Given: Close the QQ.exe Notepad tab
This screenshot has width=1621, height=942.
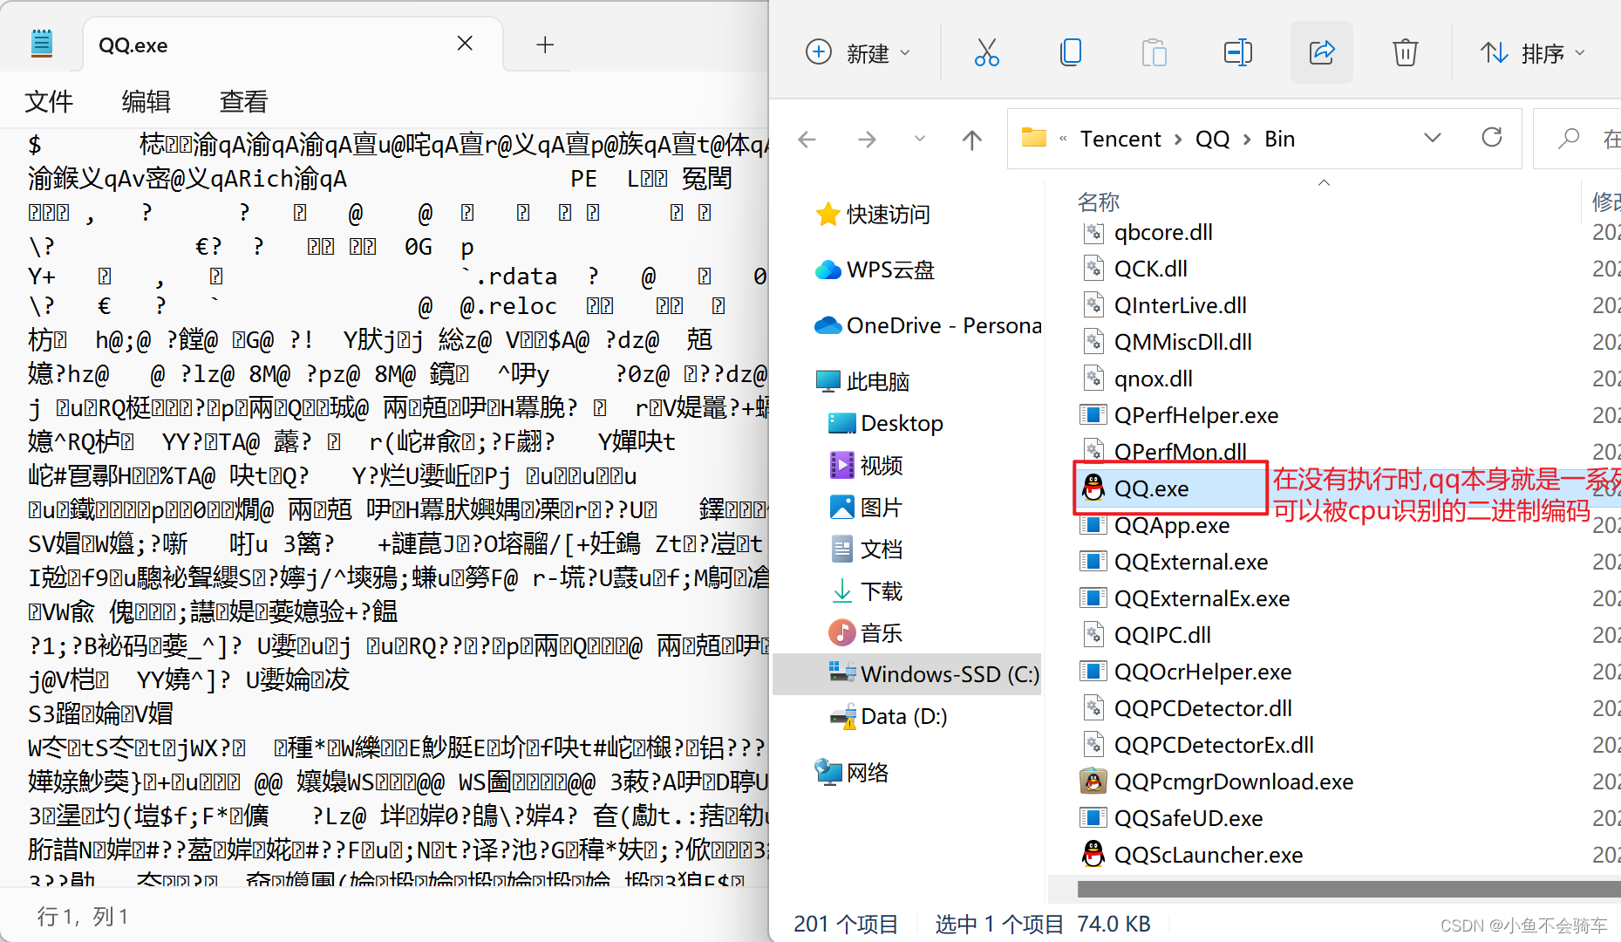Looking at the screenshot, I should pos(465,44).
